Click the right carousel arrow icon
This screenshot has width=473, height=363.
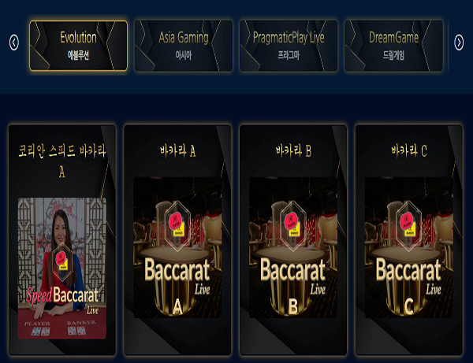pos(459,43)
